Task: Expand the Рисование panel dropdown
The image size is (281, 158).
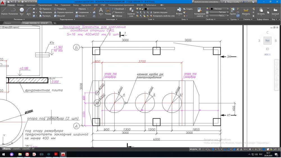Action: coord(19,19)
